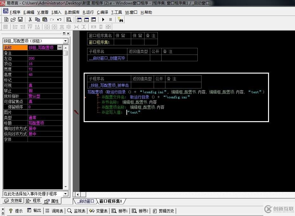This screenshot has height=216, width=295.
Task: Select the 窗口程序集1 editor tab
Action: pyautogui.click(x=111, y=201)
